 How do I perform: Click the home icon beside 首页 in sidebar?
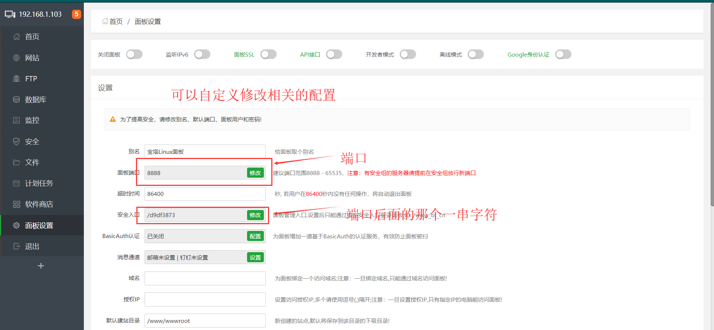point(16,37)
